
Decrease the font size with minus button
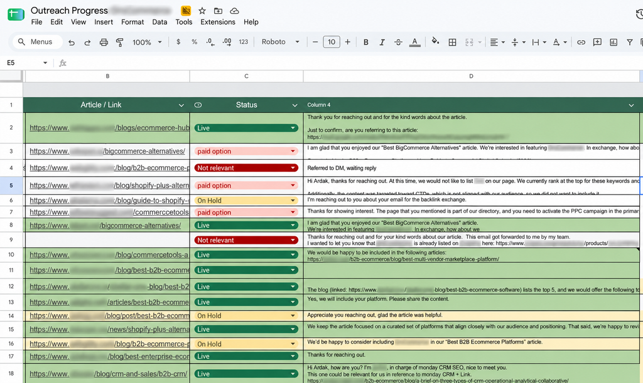pyautogui.click(x=315, y=42)
